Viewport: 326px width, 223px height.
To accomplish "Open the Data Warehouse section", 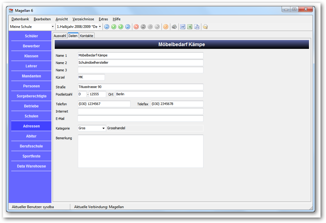I will 31,166.
